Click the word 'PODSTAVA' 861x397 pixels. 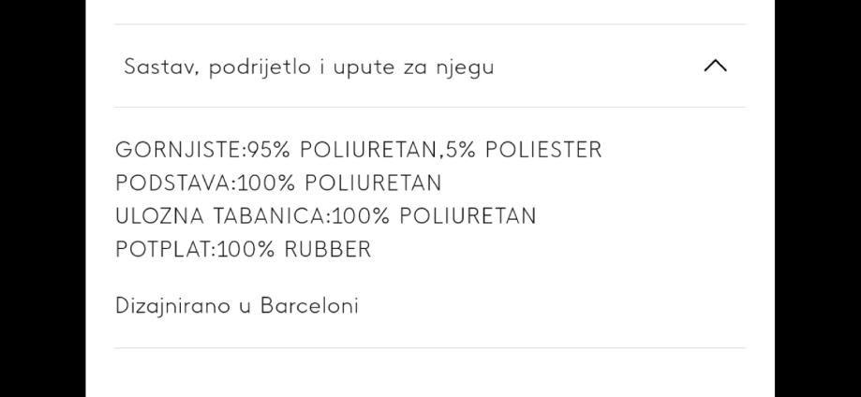tap(172, 183)
